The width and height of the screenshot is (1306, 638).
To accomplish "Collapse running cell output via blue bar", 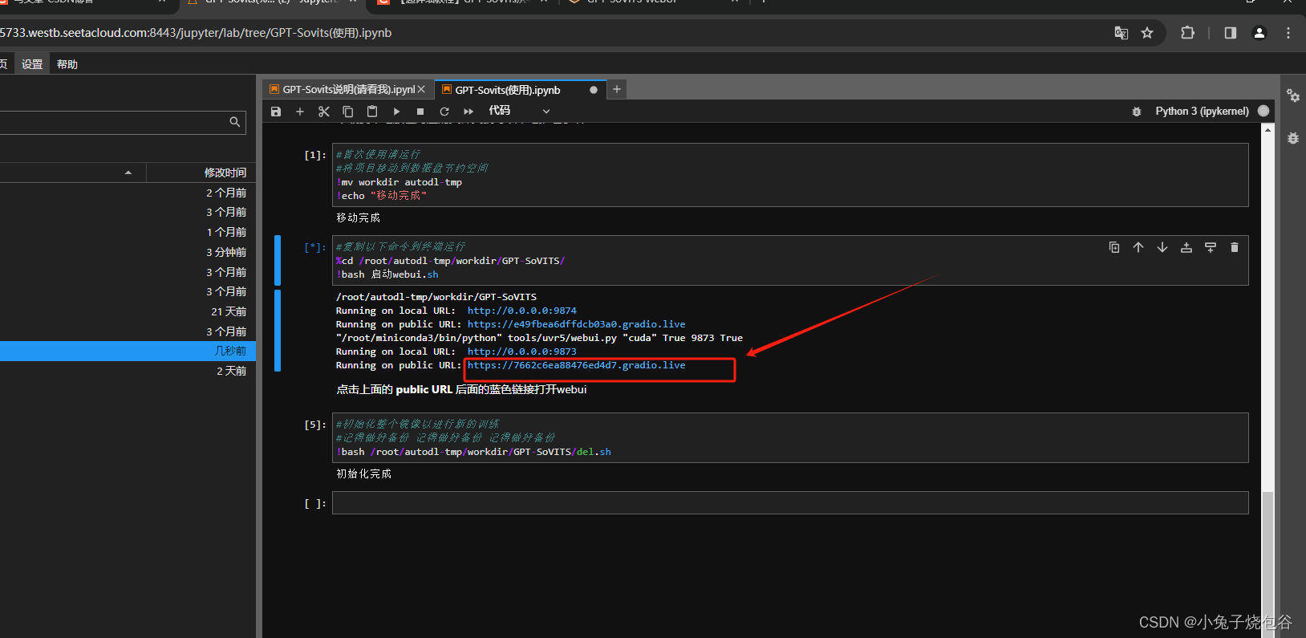I will tap(278, 331).
